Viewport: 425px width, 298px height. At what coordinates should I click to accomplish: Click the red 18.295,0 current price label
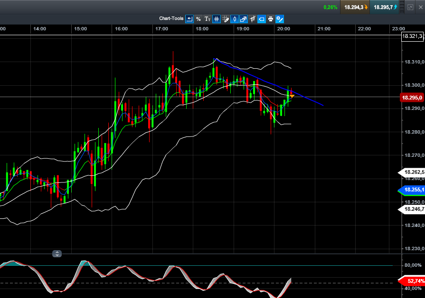point(412,98)
